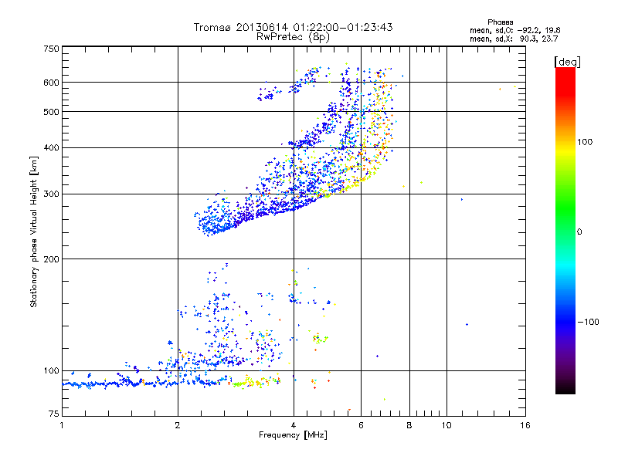Click the x-axis label '10'
This screenshot has width=618, height=463.
click(x=447, y=425)
